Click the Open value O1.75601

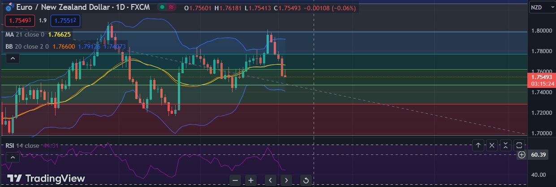pyautogui.click(x=198, y=8)
